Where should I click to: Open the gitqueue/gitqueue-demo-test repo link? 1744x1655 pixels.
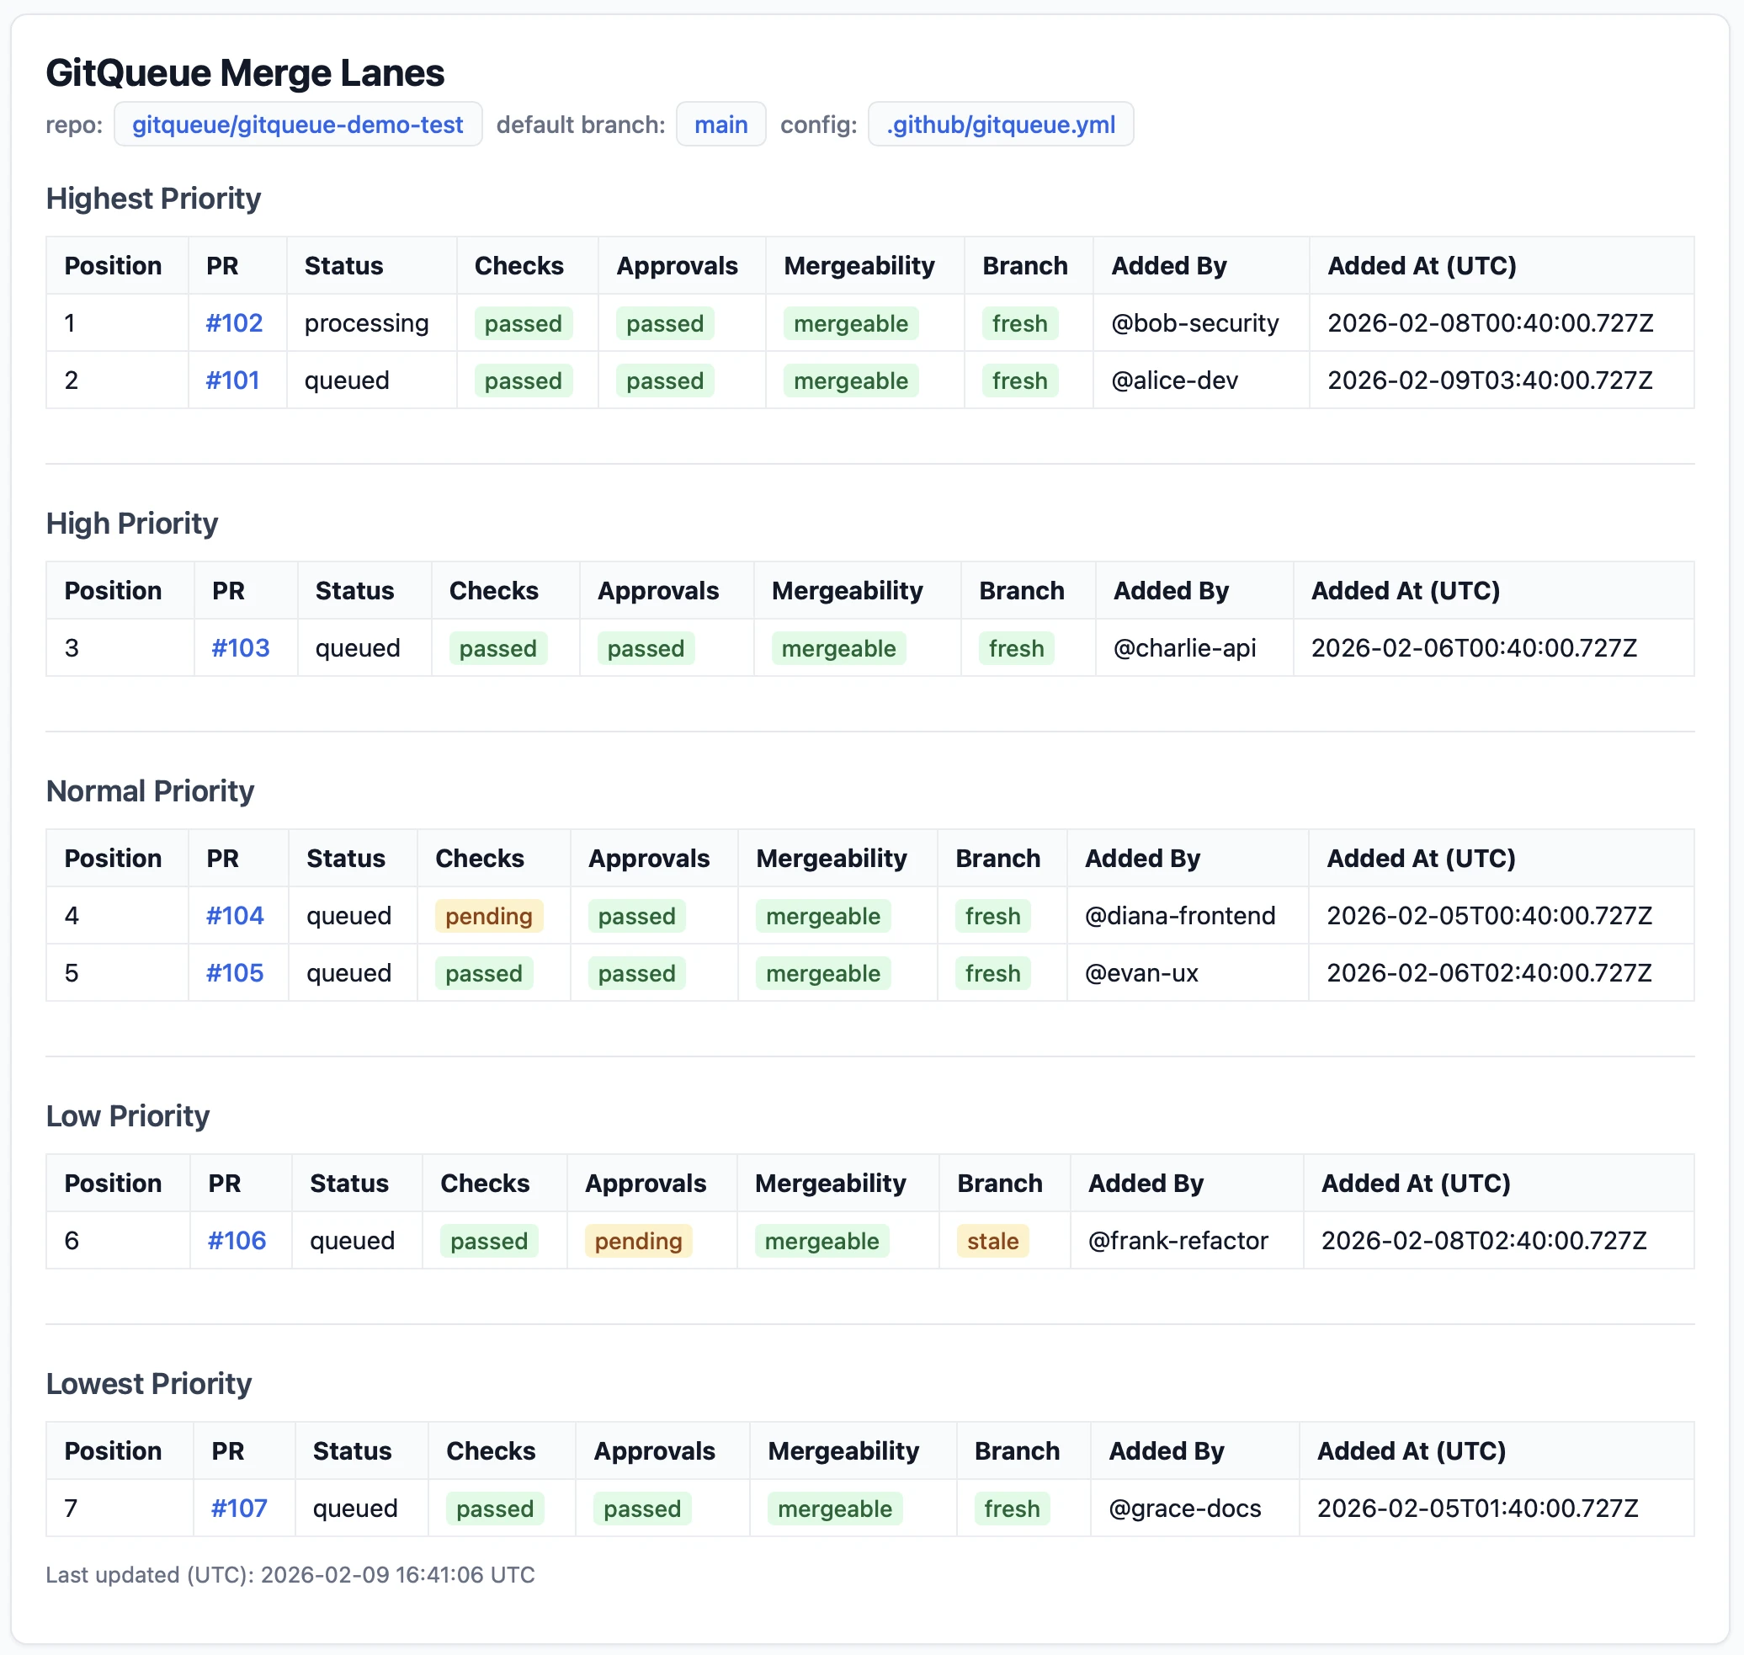pyautogui.click(x=297, y=125)
